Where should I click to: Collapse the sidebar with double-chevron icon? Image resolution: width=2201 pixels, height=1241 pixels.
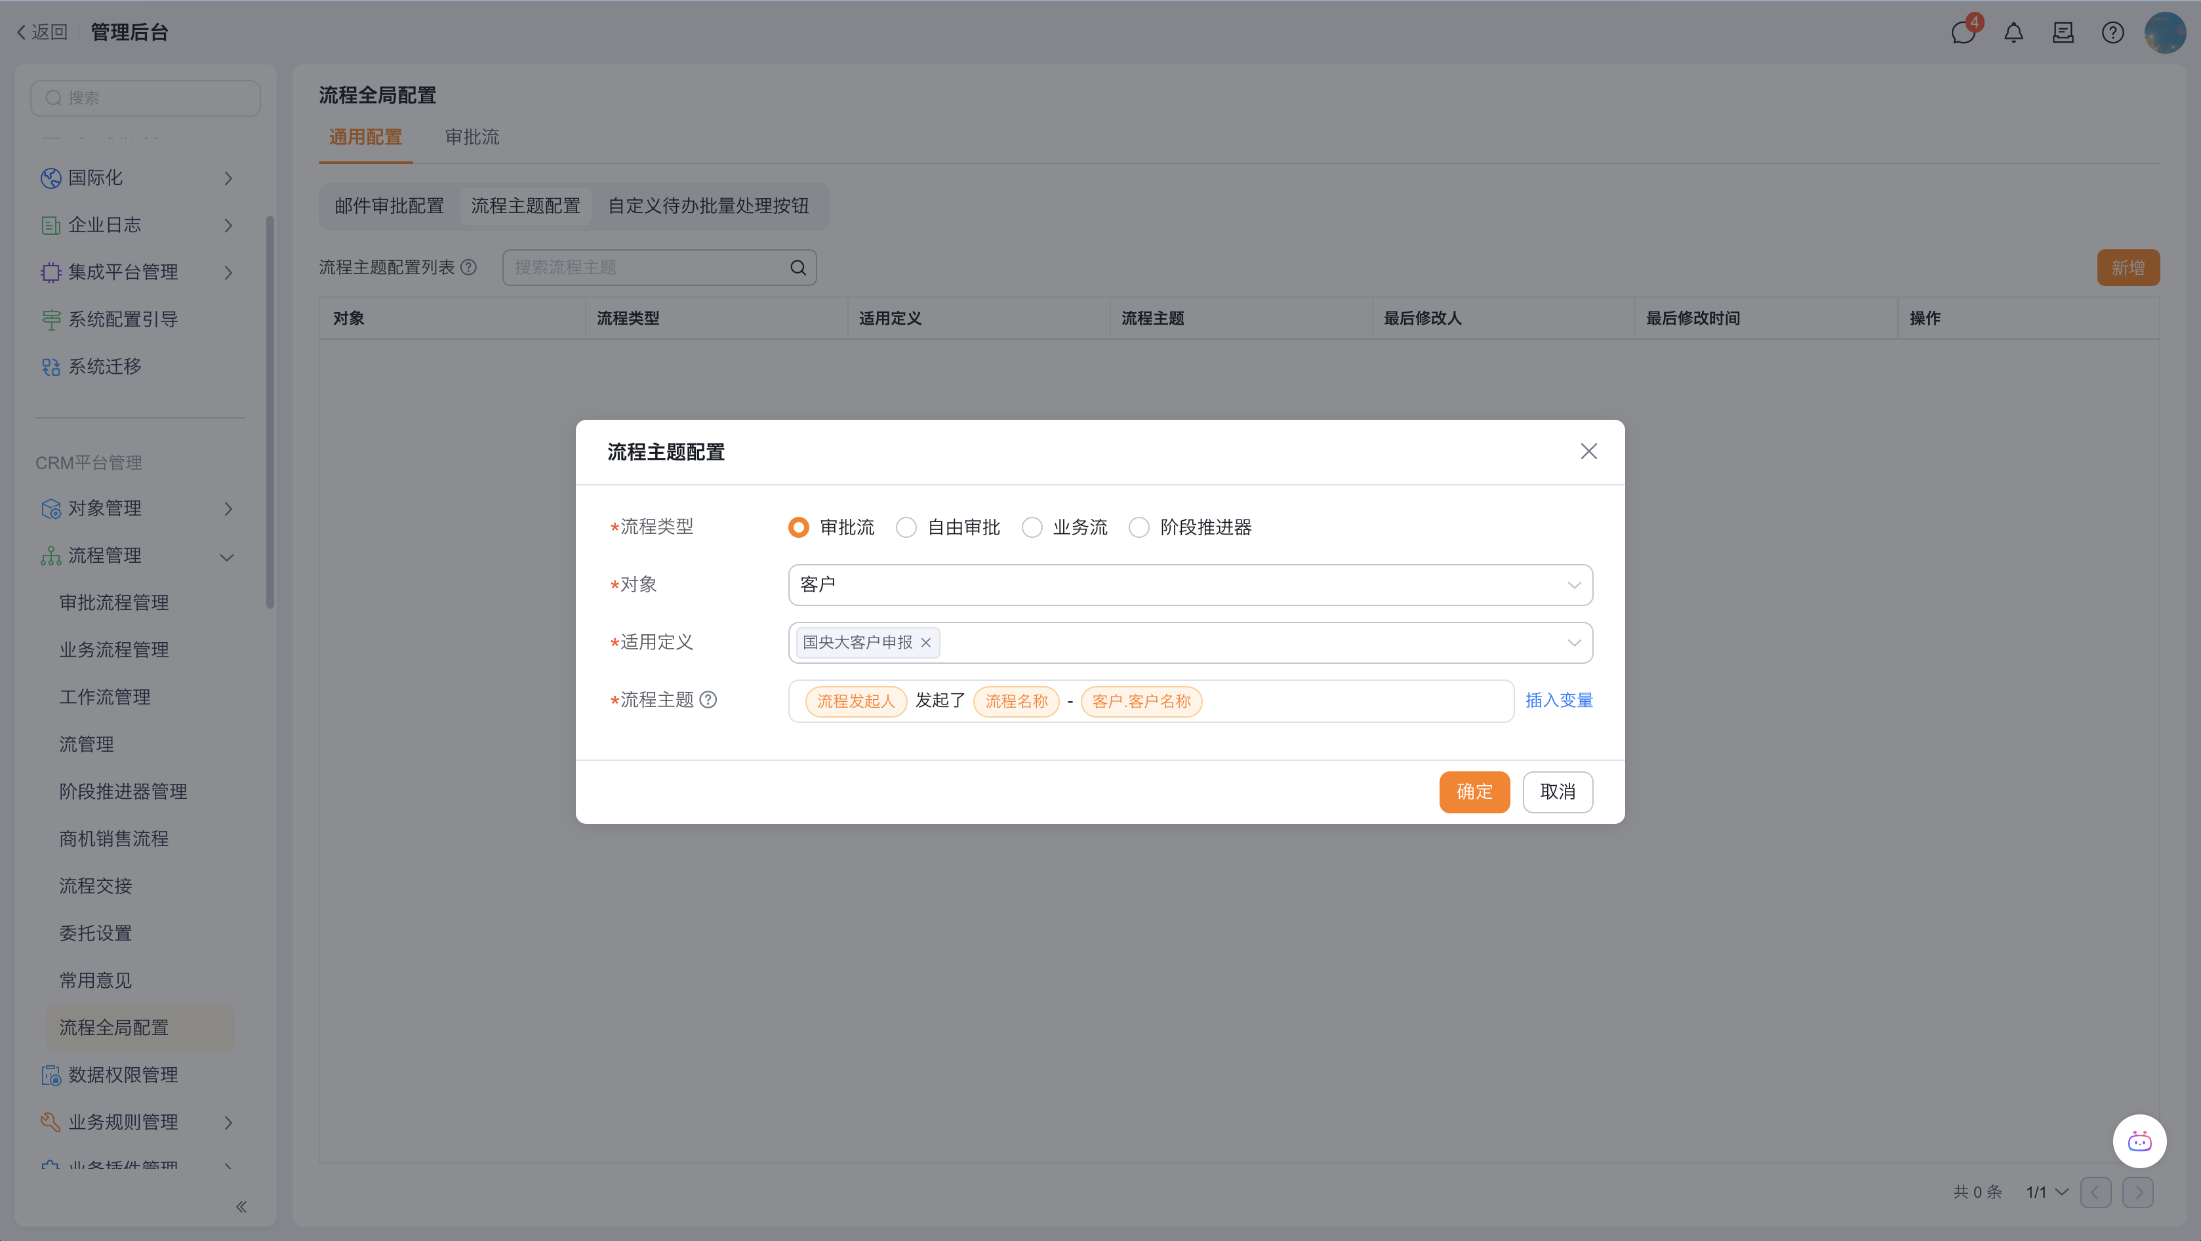pyautogui.click(x=241, y=1207)
